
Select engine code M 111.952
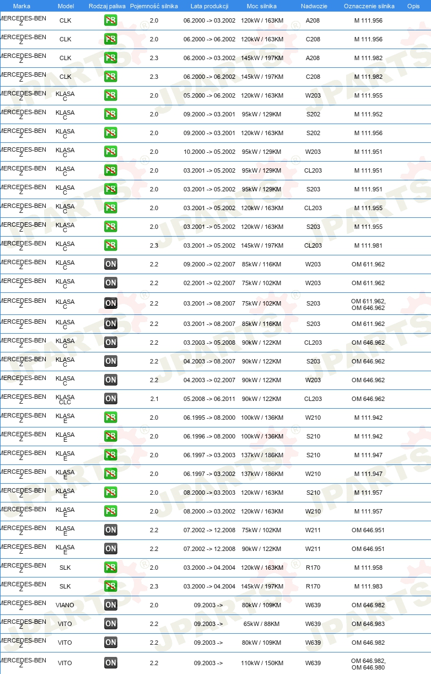368,114
